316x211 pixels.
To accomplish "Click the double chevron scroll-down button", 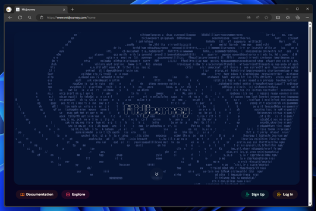I will pyautogui.click(x=157, y=174).
